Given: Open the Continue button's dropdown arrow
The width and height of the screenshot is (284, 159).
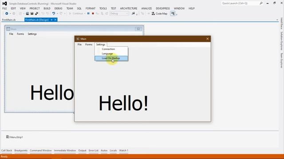Looking at the screenshot, I should click(85, 14).
